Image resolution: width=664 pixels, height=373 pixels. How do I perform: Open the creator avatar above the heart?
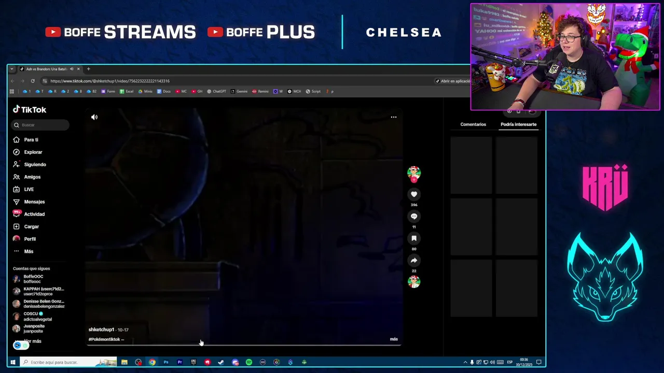click(414, 174)
